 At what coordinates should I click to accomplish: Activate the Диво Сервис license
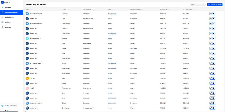coord(214,73)
